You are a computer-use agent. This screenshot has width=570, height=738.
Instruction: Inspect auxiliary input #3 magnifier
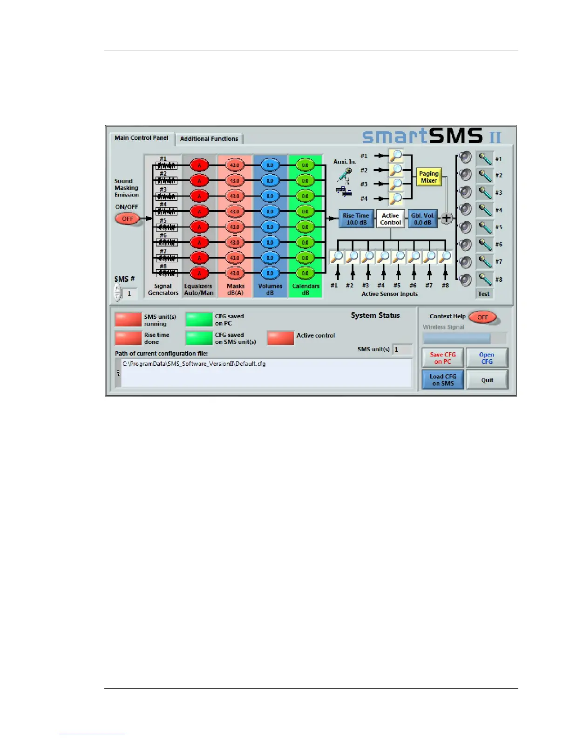396,184
